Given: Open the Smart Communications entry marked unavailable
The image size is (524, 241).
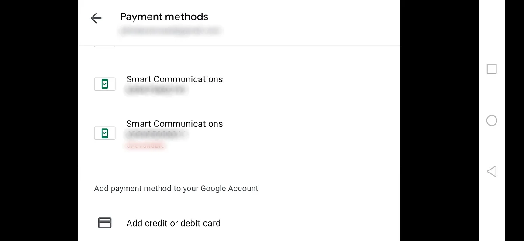Looking at the screenshot, I should click(x=239, y=134).
